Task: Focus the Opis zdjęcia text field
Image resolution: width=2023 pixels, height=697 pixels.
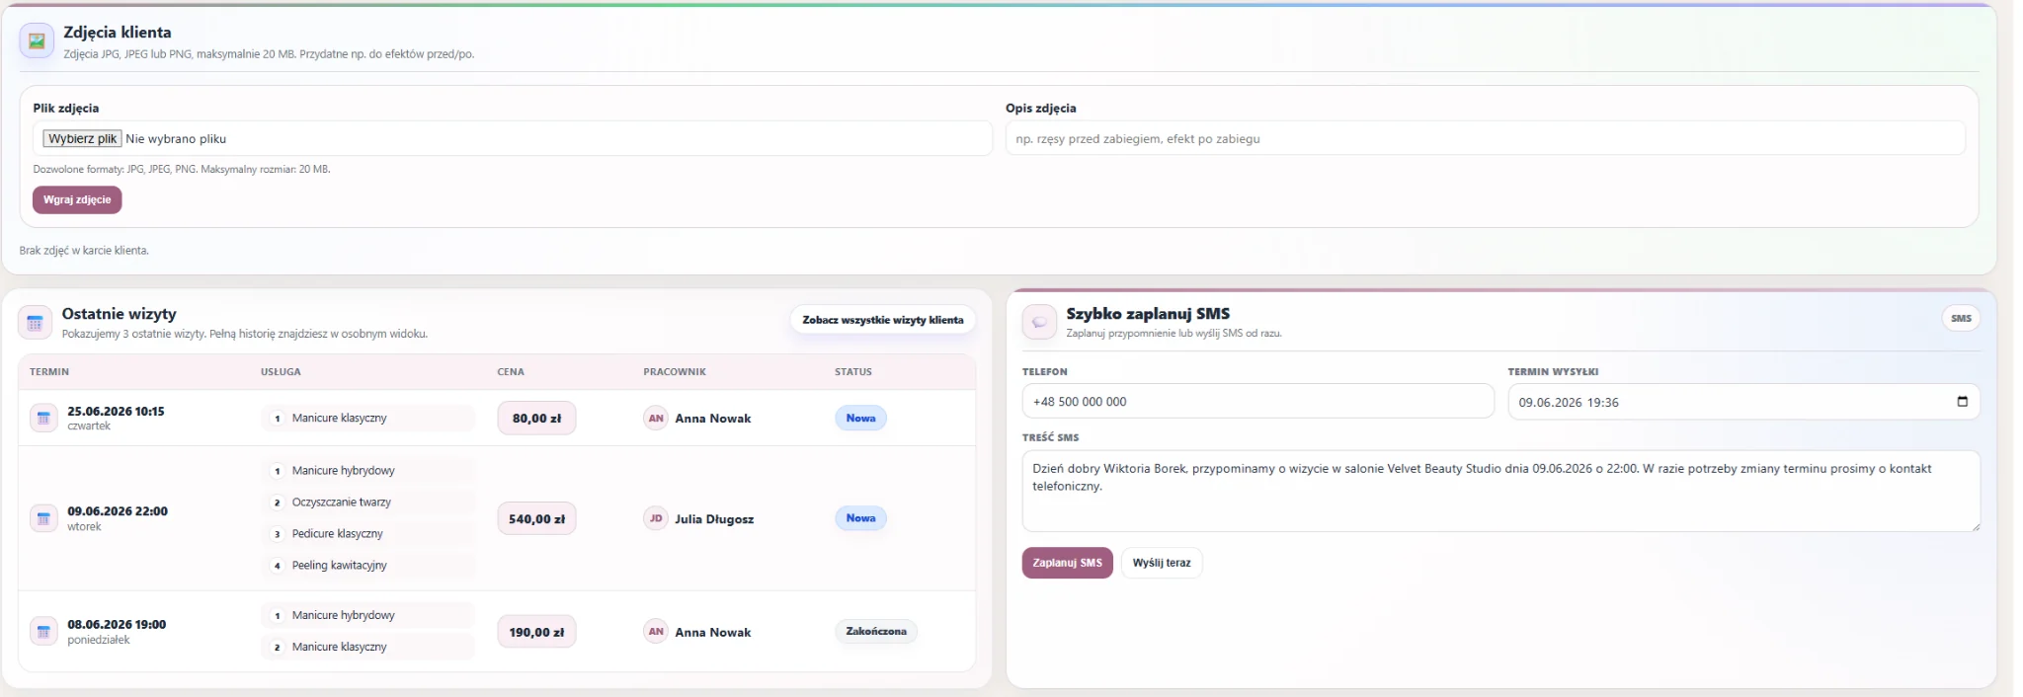Action: pyautogui.click(x=1485, y=138)
